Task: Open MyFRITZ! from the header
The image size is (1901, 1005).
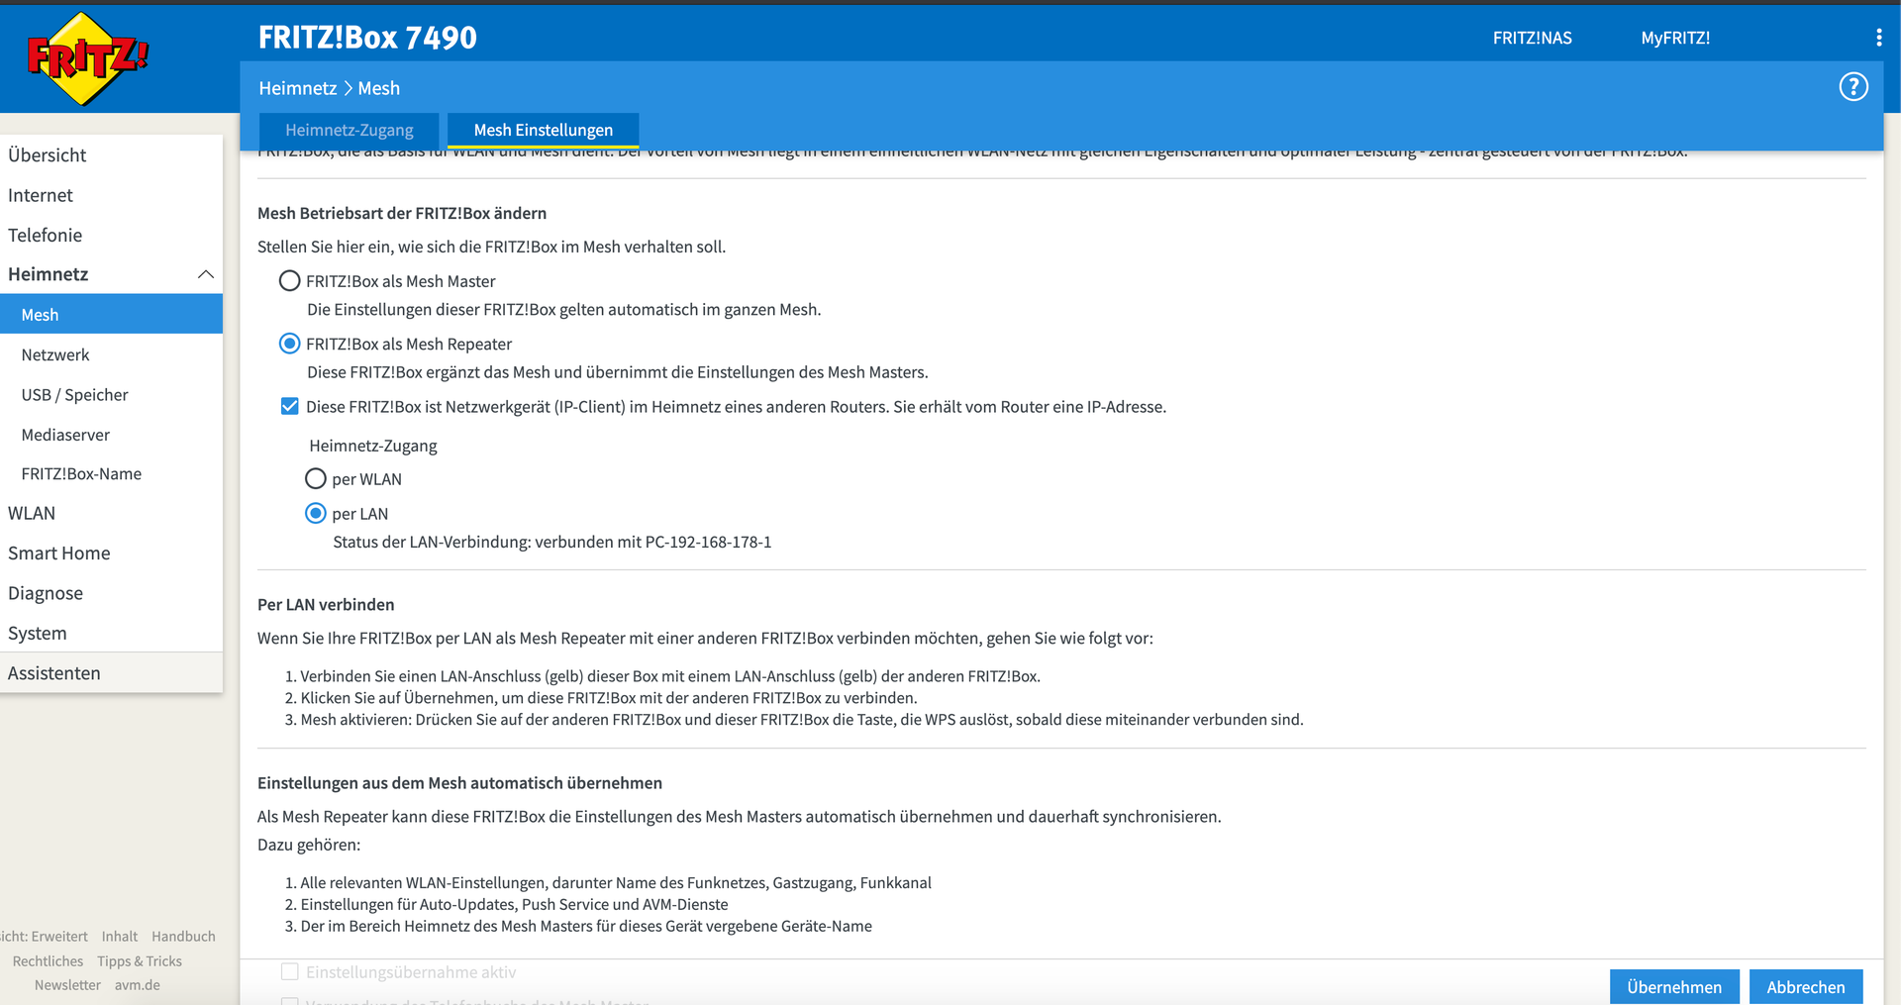Action: click(1675, 38)
